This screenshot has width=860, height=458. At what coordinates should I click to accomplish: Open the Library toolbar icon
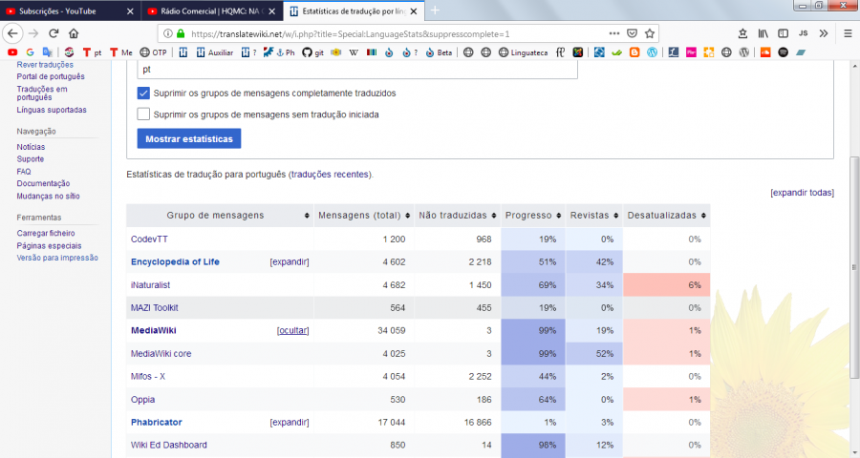tap(763, 33)
